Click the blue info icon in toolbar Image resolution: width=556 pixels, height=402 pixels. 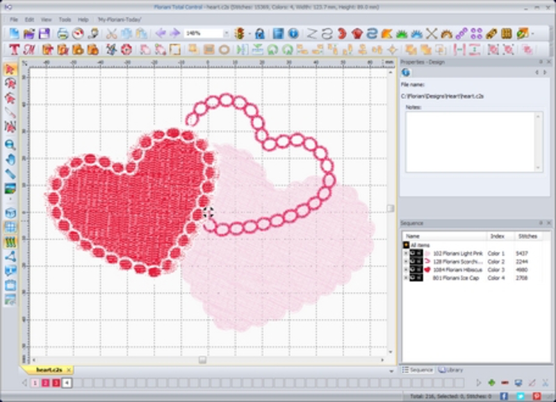coord(293,33)
